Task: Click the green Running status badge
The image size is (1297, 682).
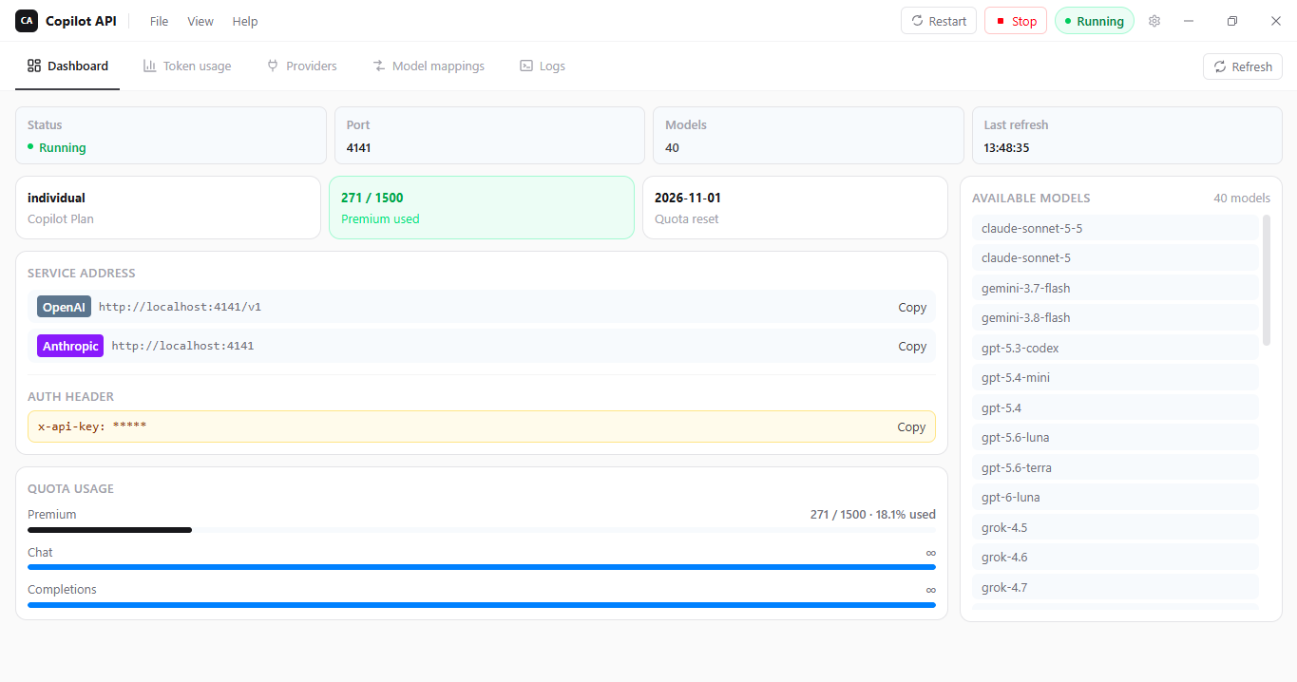Action: pyautogui.click(x=1095, y=21)
